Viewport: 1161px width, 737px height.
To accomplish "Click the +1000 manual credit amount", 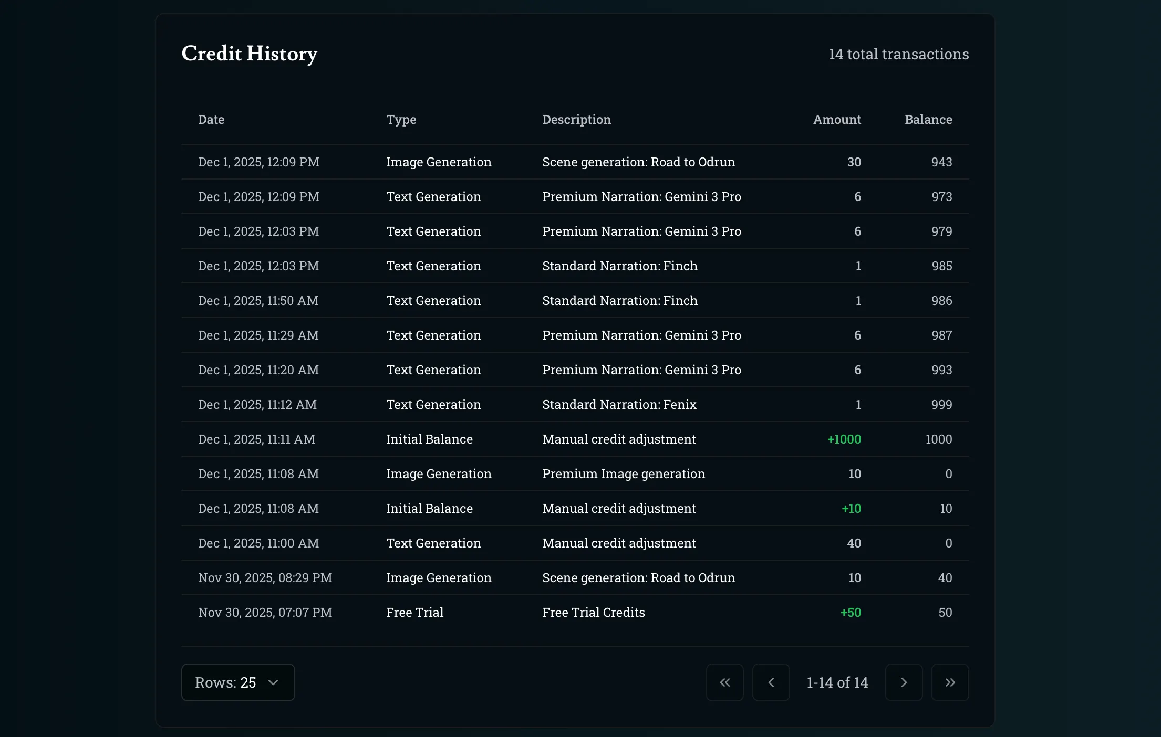I will 844,439.
